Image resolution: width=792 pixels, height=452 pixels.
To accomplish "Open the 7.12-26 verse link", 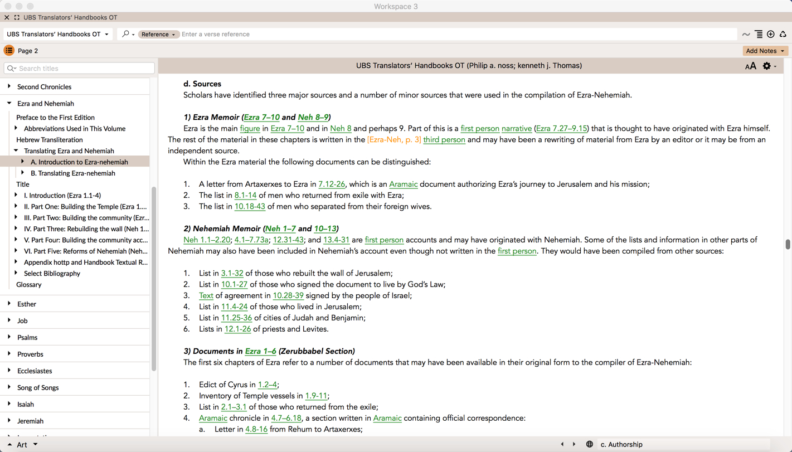I will (x=332, y=184).
